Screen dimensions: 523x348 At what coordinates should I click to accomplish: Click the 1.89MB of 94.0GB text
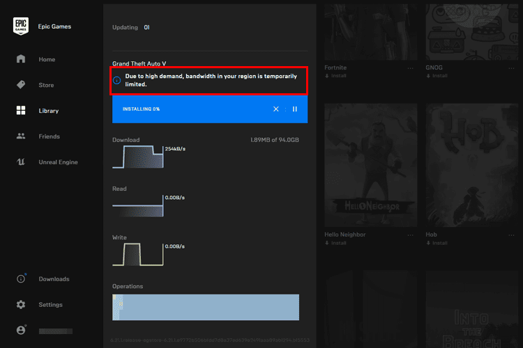[275, 140]
